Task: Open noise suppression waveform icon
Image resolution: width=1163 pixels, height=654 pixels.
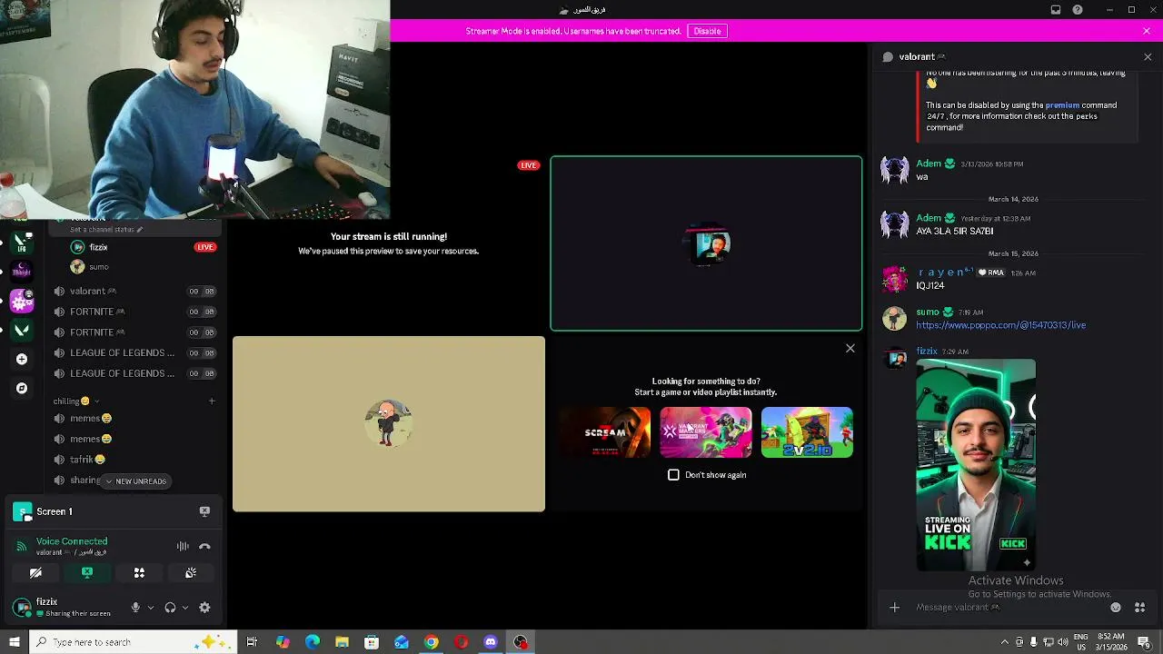Action: point(183,546)
